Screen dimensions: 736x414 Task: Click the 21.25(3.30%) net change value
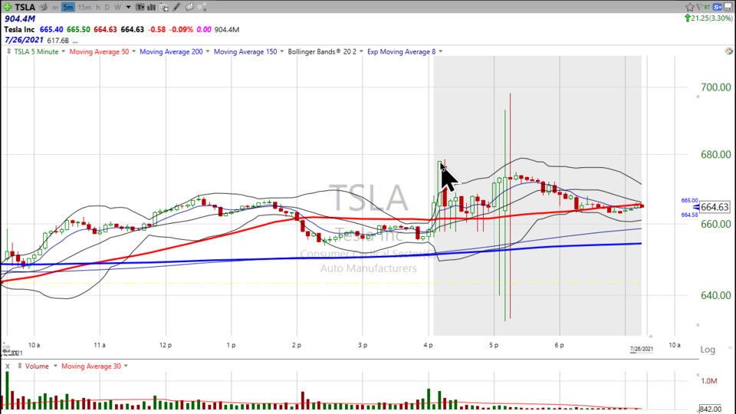(x=712, y=18)
